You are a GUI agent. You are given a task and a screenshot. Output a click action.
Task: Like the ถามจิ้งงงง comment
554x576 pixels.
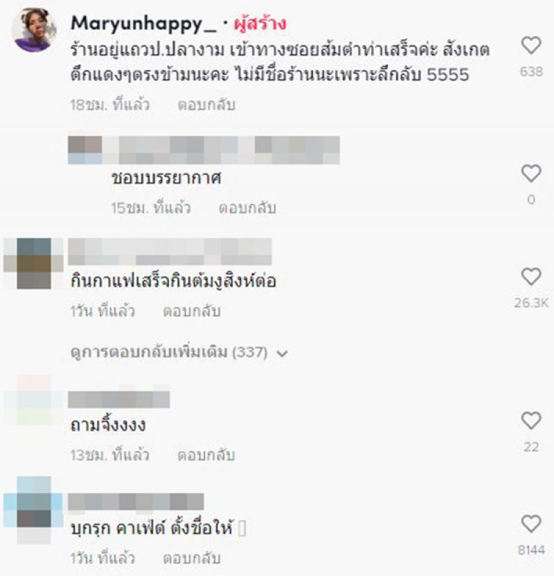coord(531,421)
